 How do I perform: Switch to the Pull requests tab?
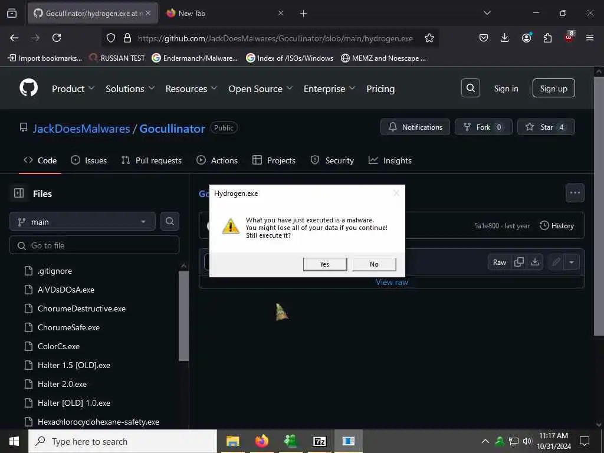coord(152,160)
